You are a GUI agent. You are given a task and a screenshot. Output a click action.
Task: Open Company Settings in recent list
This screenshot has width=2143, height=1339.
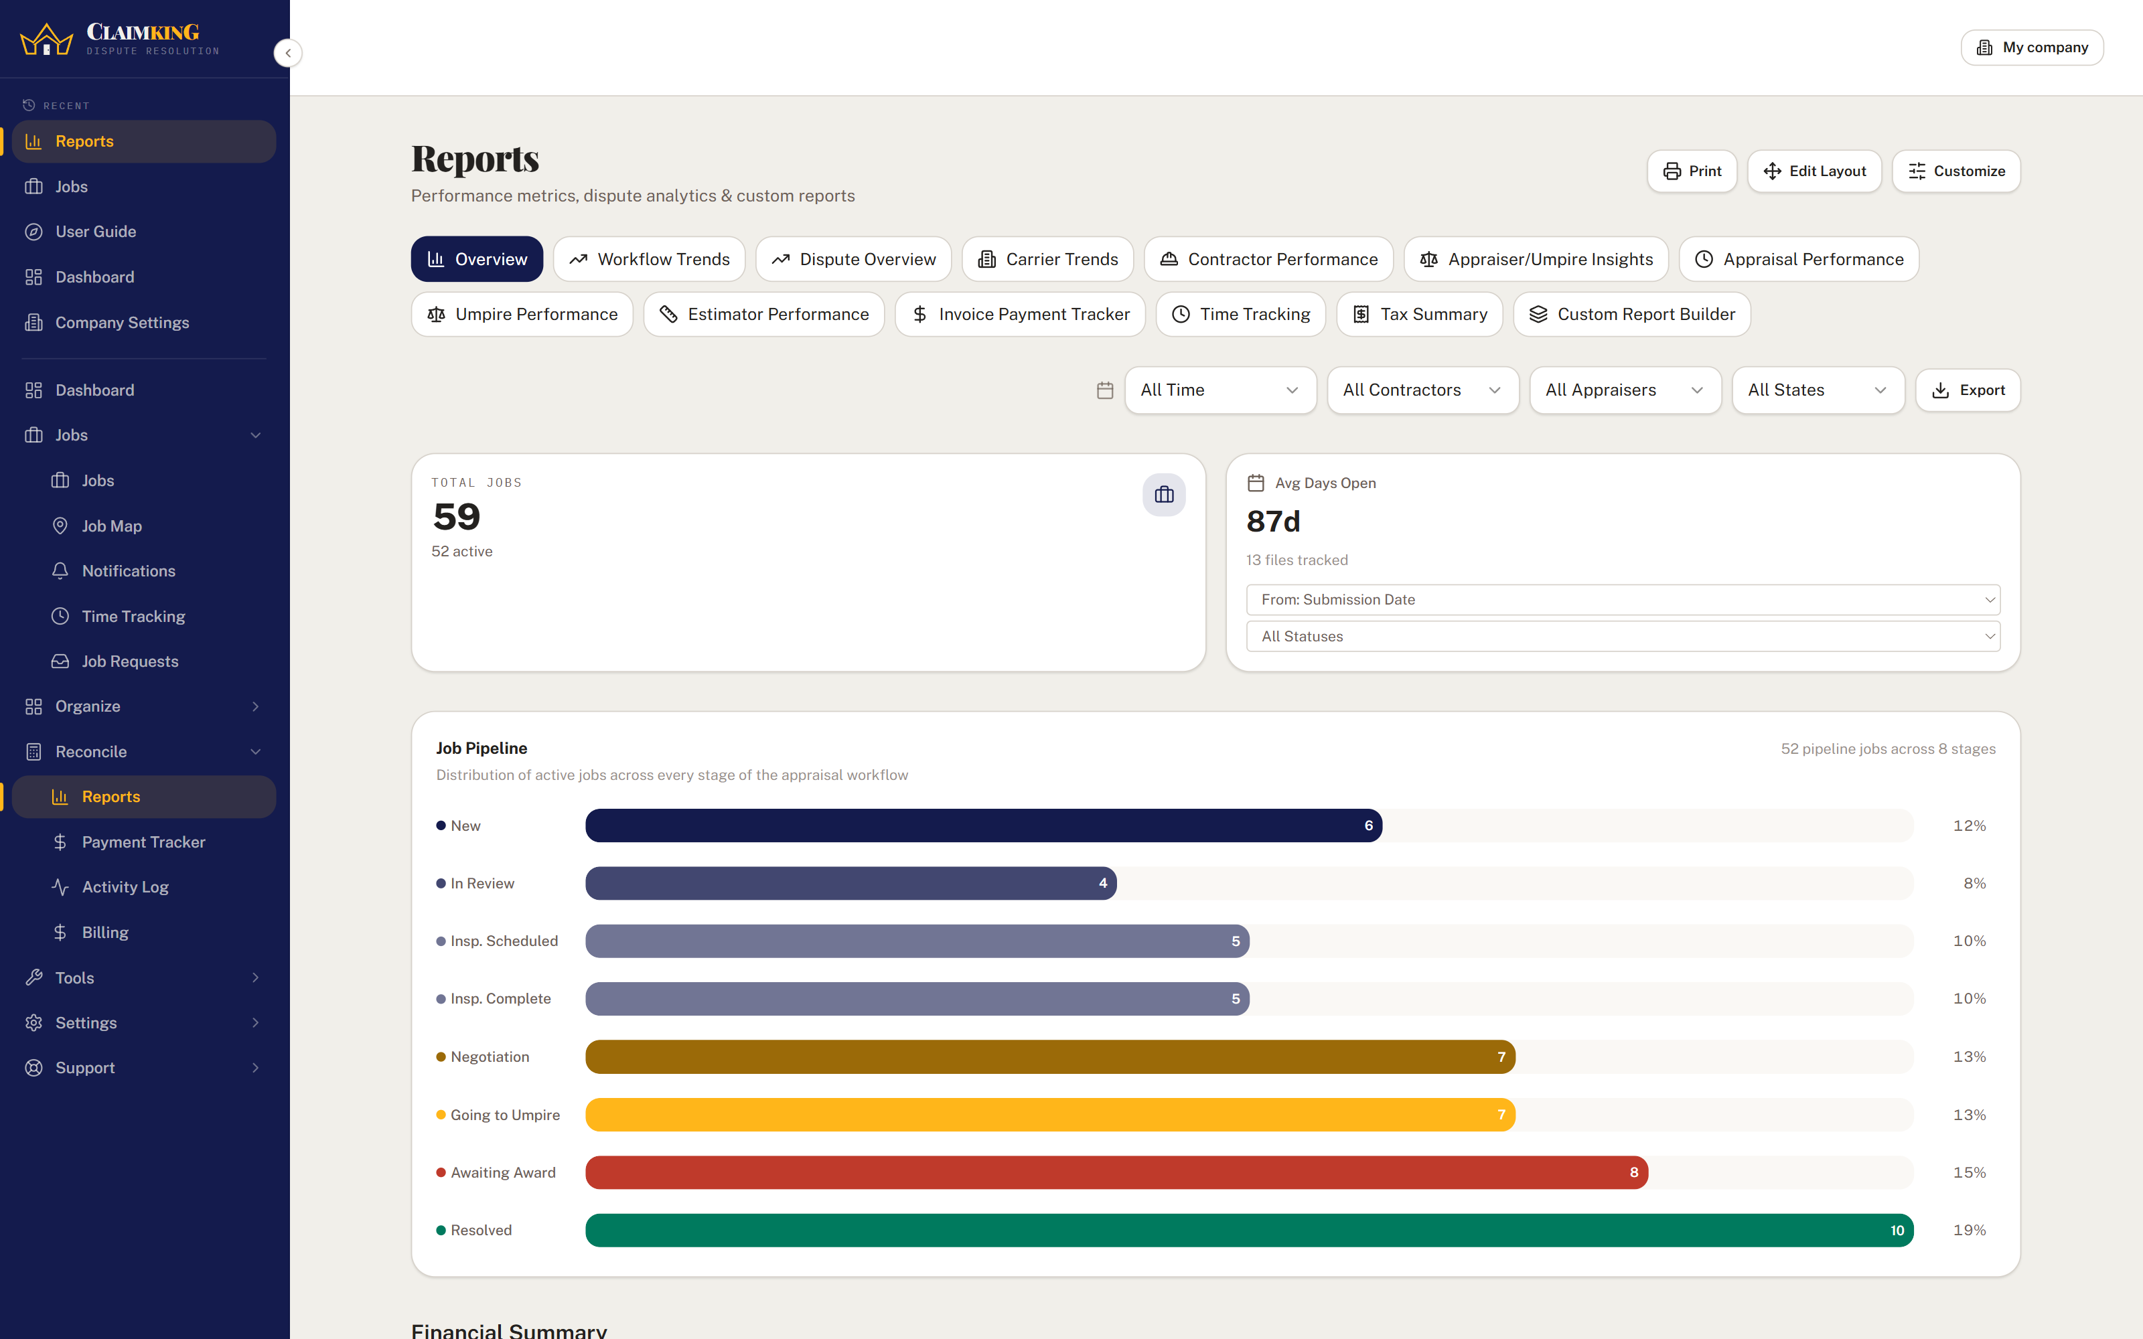coord(145,322)
